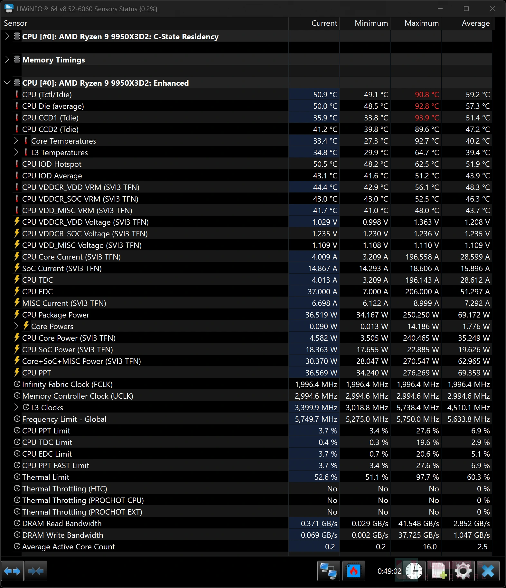This screenshot has width=506, height=588.
Task: Select the CPU Package Power row
Action: pyautogui.click(x=246, y=315)
